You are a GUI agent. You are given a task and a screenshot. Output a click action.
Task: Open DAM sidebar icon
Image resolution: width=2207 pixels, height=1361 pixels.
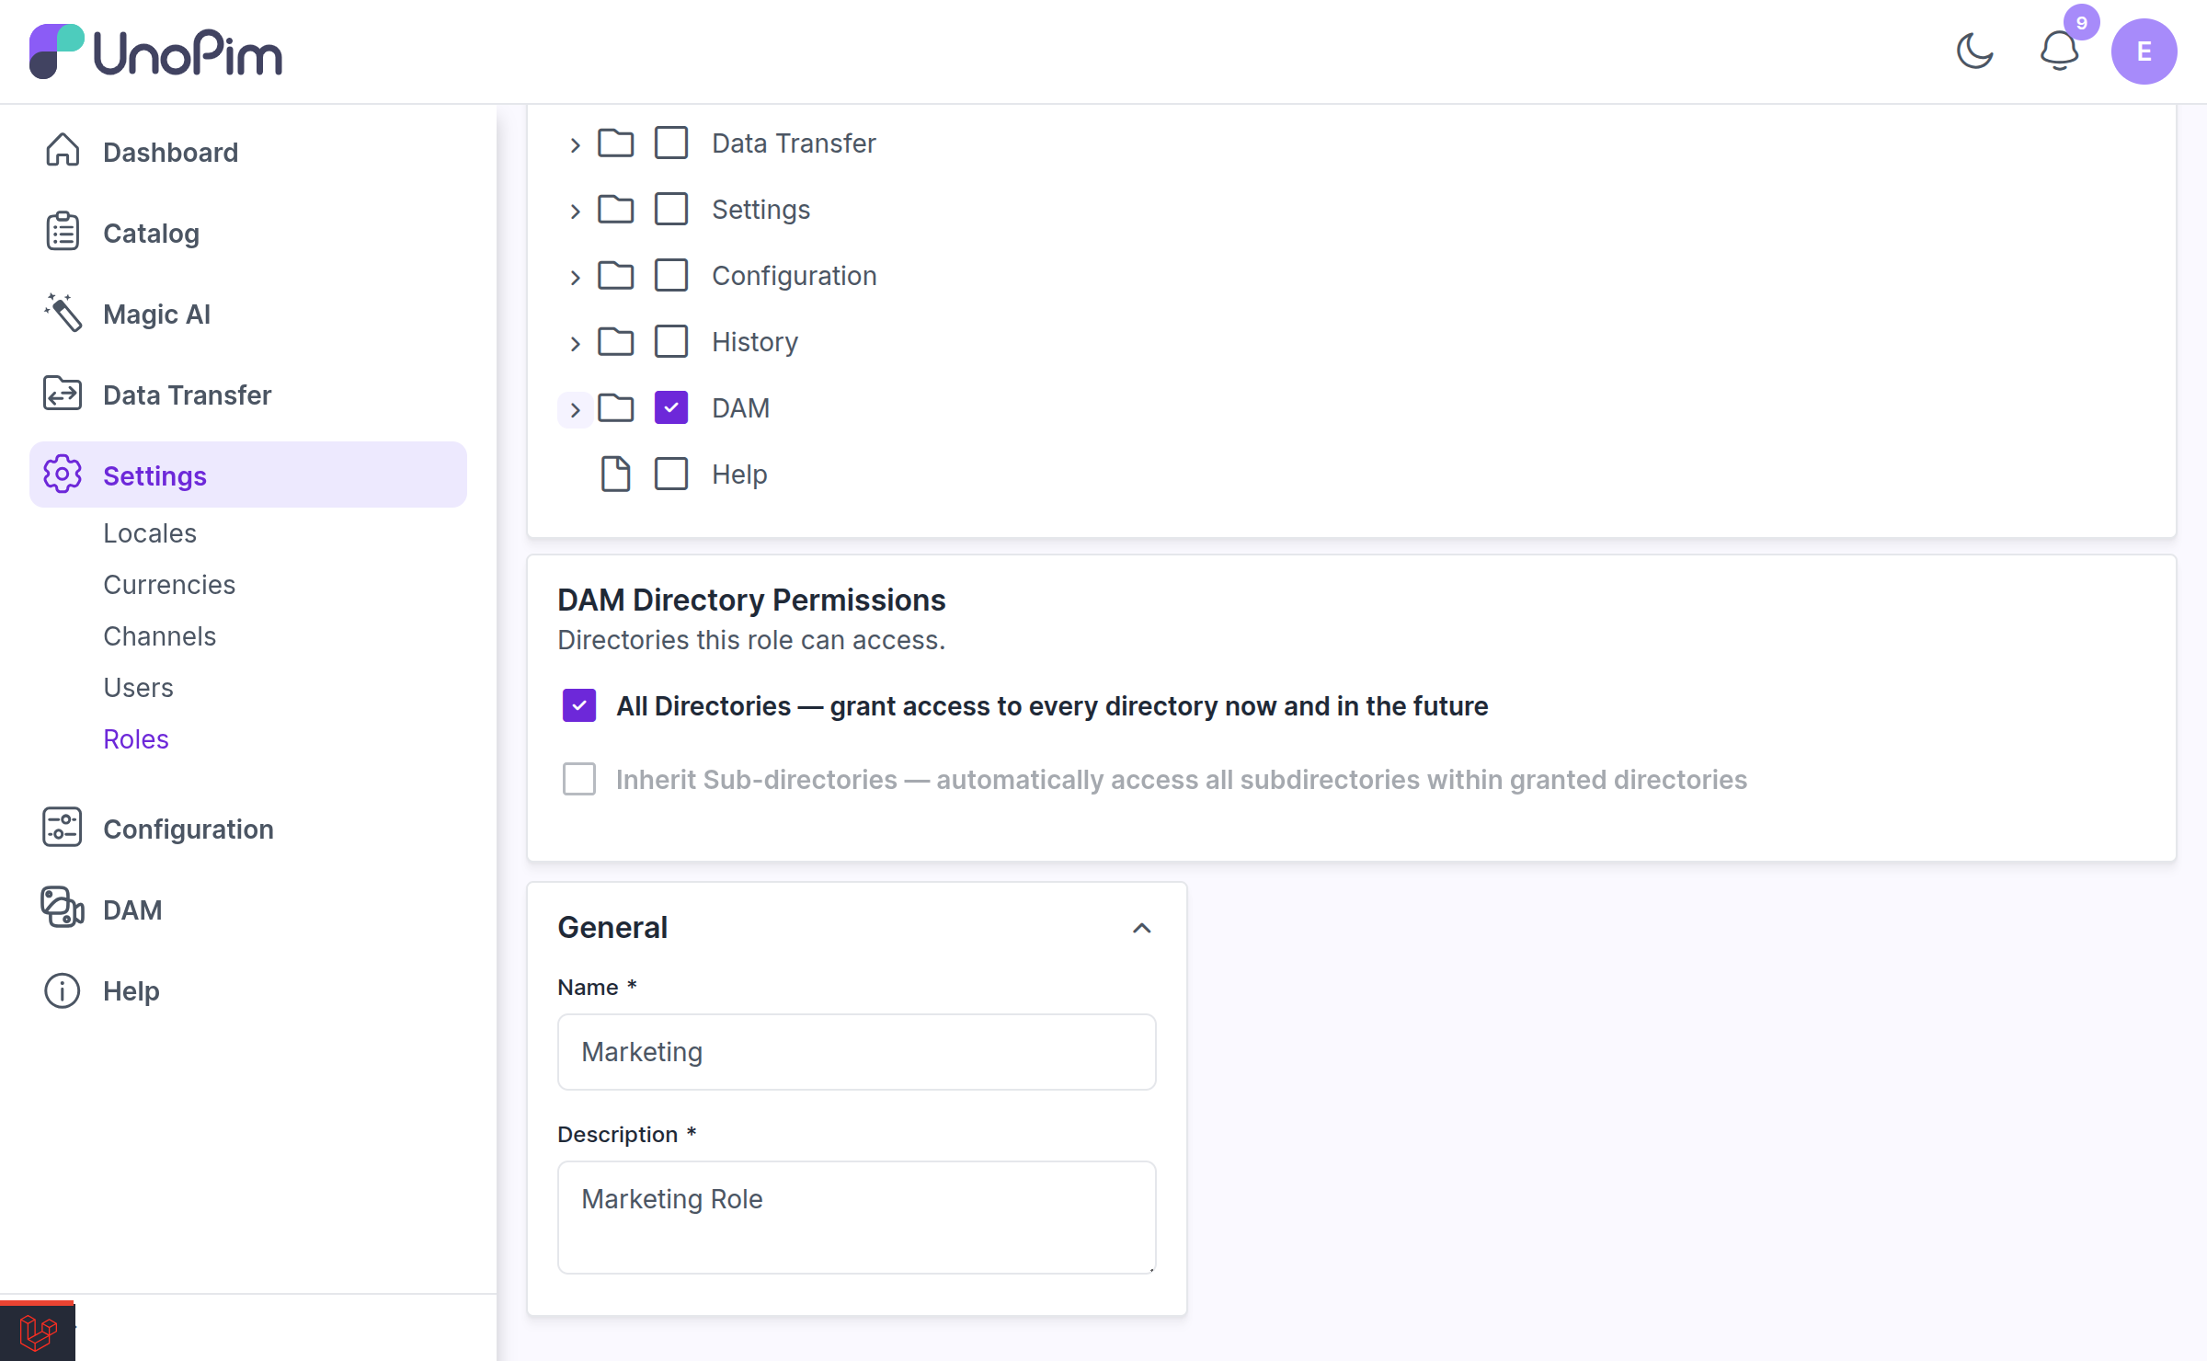(x=63, y=909)
